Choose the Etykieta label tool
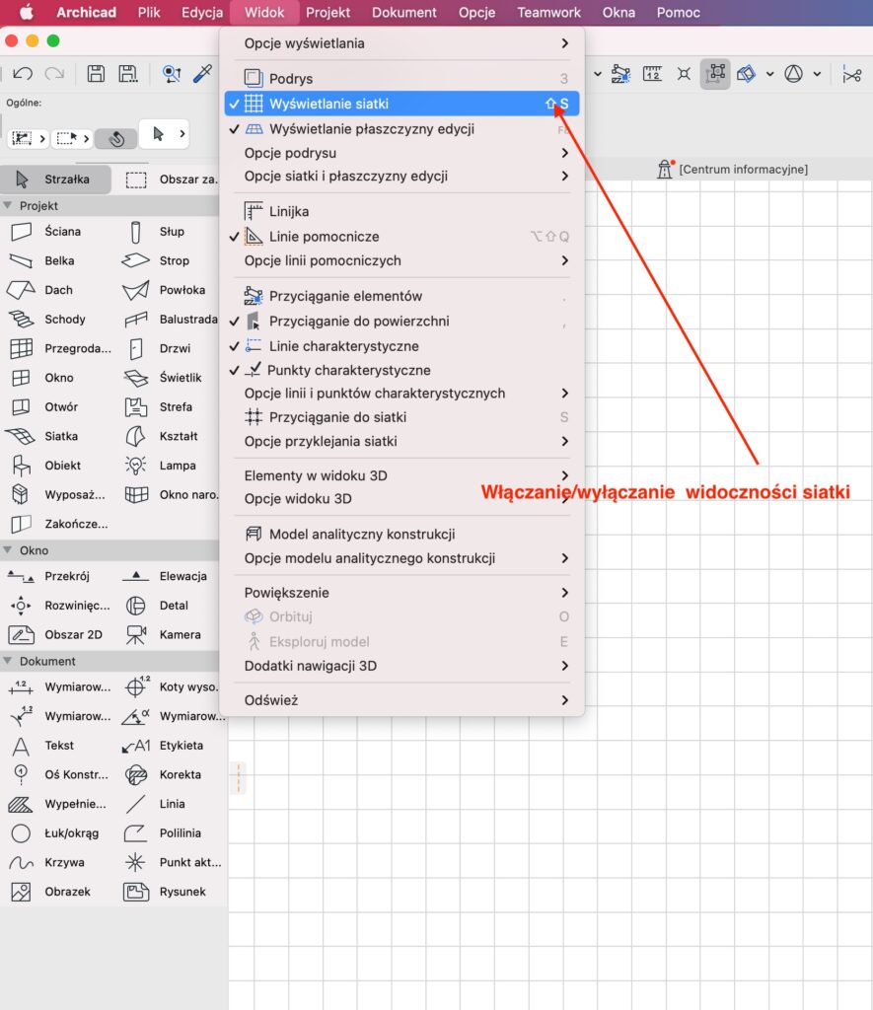The width and height of the screenshot is (873, 1010). click(161, 746)
